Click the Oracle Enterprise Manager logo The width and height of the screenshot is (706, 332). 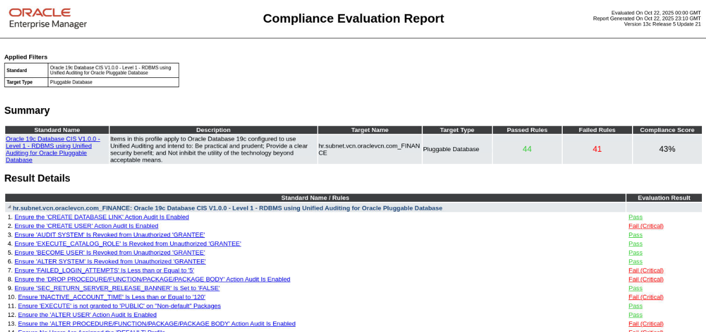48,19
